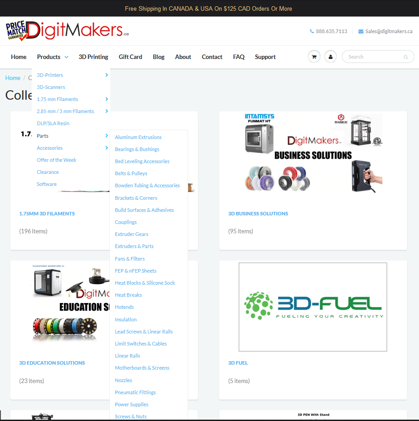This screenshot has width=419, height=421.
Task: Choose Aluminum Extrusions from Parts submenu
Action: tap(138, 137)
